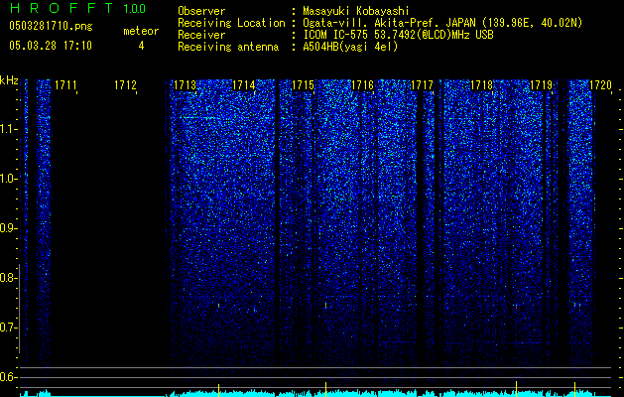Click the yellow meteor marker between 1719 and 1720
This screenshot has width=624, height=397.
point(574,389)
